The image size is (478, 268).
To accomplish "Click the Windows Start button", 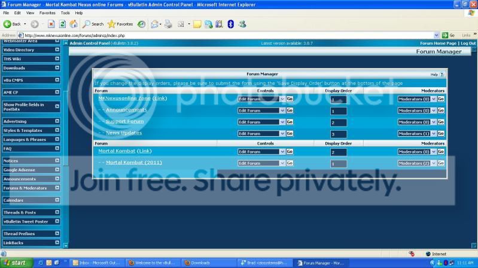I will click(x=16, y=263).
